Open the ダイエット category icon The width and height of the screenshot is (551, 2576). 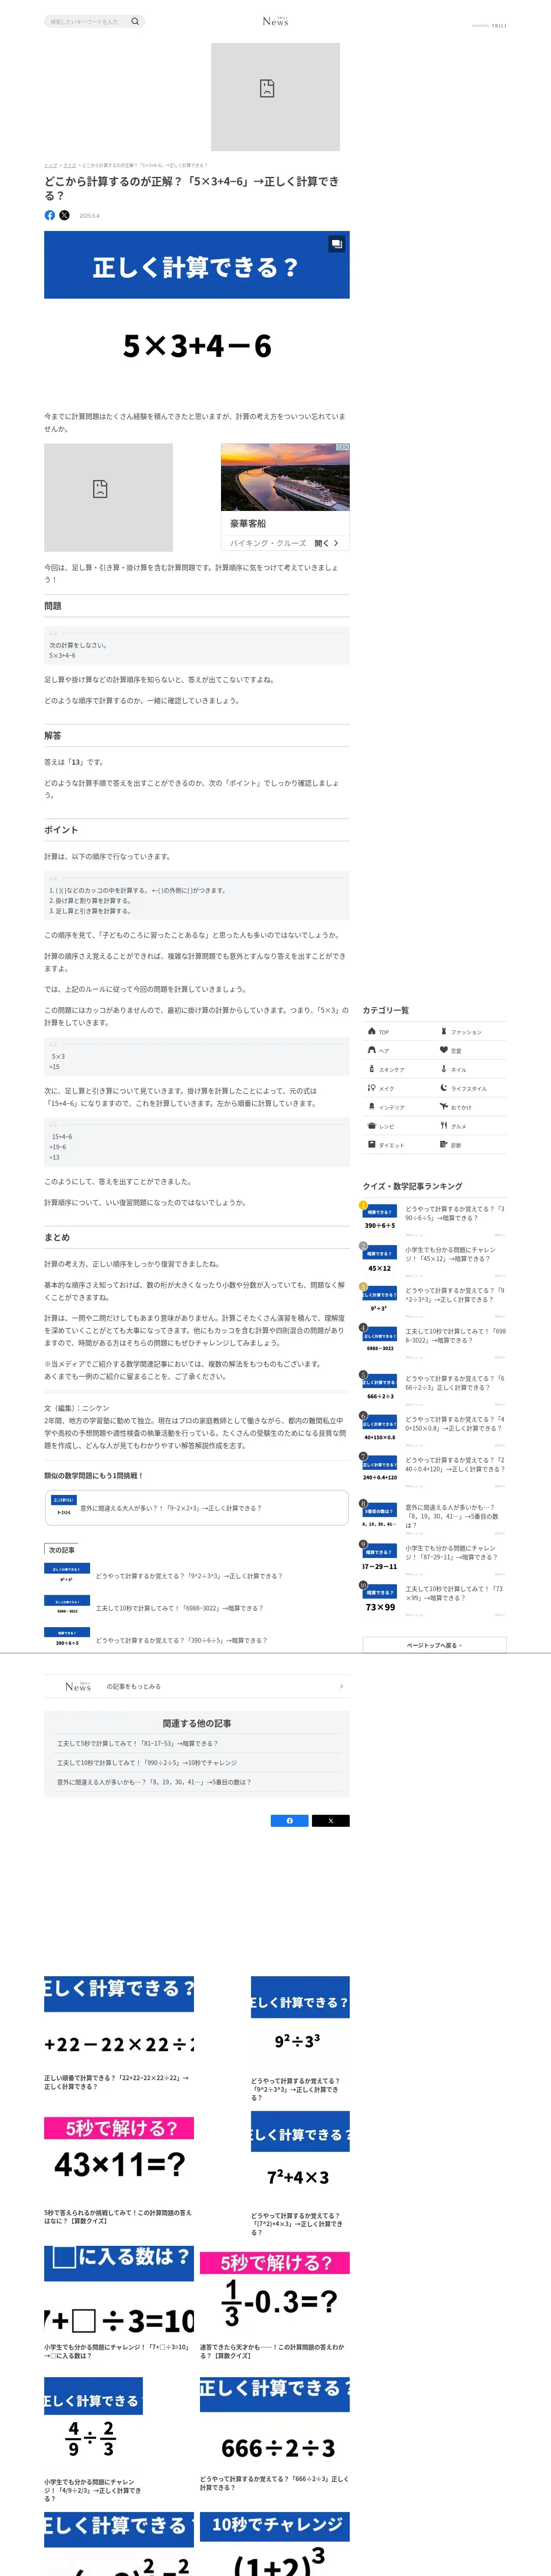(372, 1145)
